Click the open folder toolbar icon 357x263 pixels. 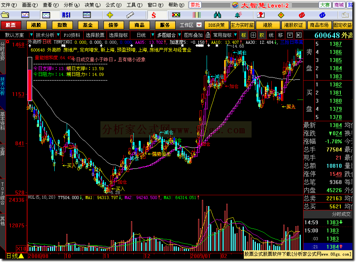pos(5,15)
